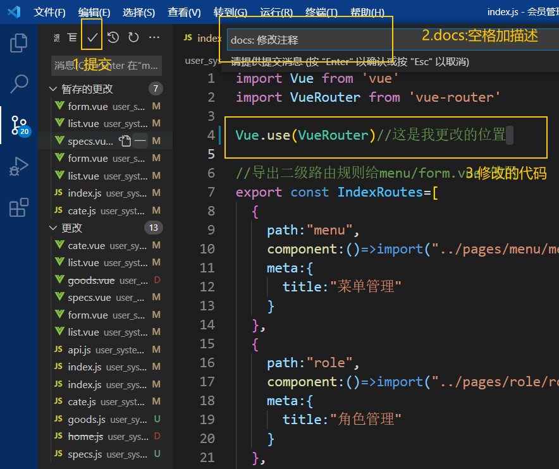Viewport: 559px width, 469px height.
Task: Open untracked specs.js in changes
Action: 106,454
